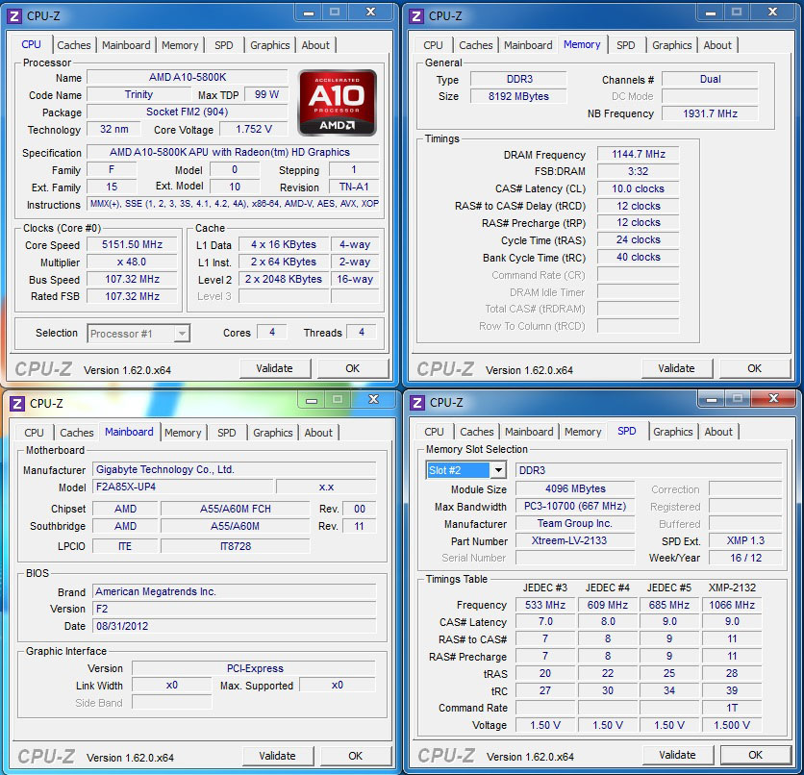Open About tab in the Mainboard window

tap(318, 433)
